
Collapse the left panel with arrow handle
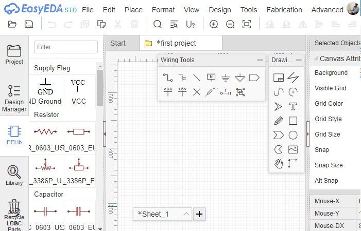[x=105, y=134]
